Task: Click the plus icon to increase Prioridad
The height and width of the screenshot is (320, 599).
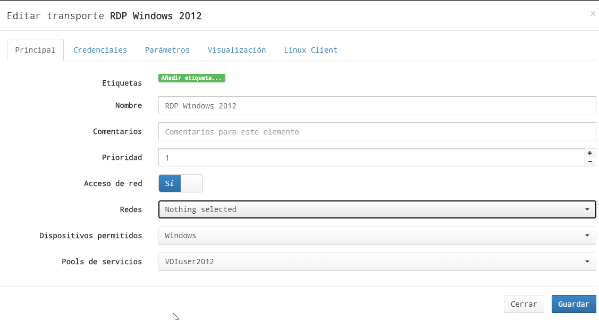Action: (x=590, y=153)
